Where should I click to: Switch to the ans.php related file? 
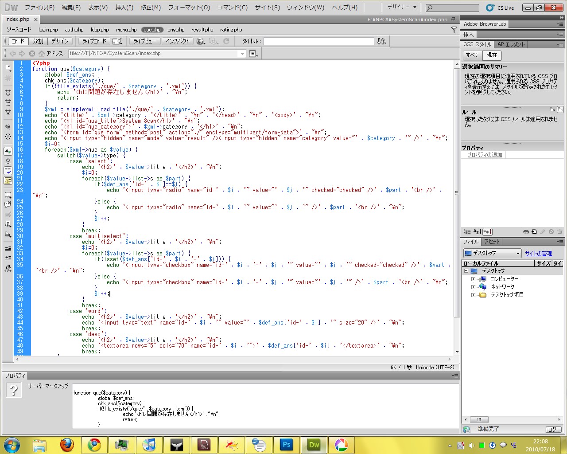tap(176, 30)
